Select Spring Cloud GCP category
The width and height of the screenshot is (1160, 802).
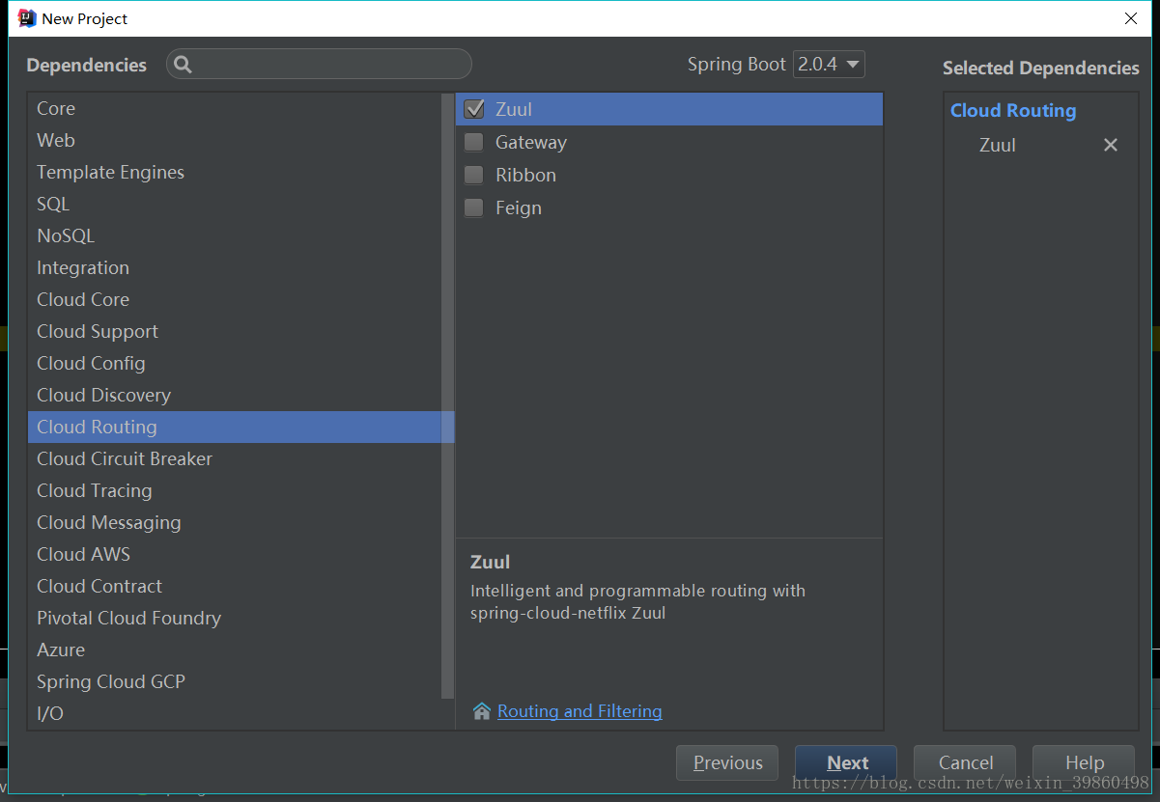tap(235, 681)
